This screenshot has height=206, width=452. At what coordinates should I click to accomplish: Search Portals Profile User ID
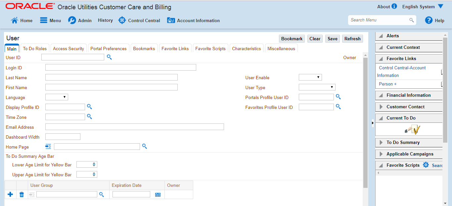(x=338, y=97)
